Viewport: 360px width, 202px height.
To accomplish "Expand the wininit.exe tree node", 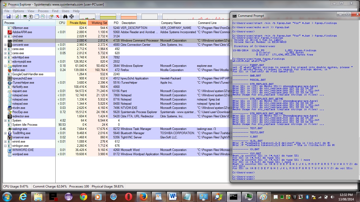I will click(5, 142).
